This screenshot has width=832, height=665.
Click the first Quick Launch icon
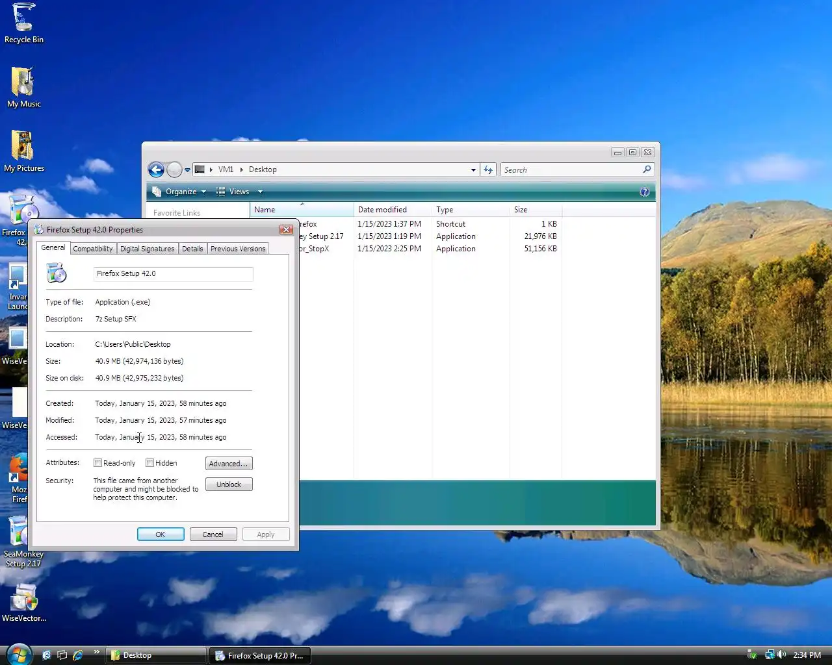46,655
